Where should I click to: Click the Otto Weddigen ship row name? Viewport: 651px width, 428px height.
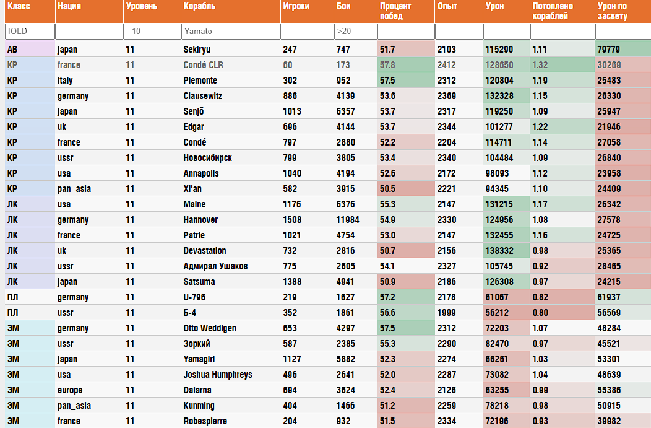(209, 328)
